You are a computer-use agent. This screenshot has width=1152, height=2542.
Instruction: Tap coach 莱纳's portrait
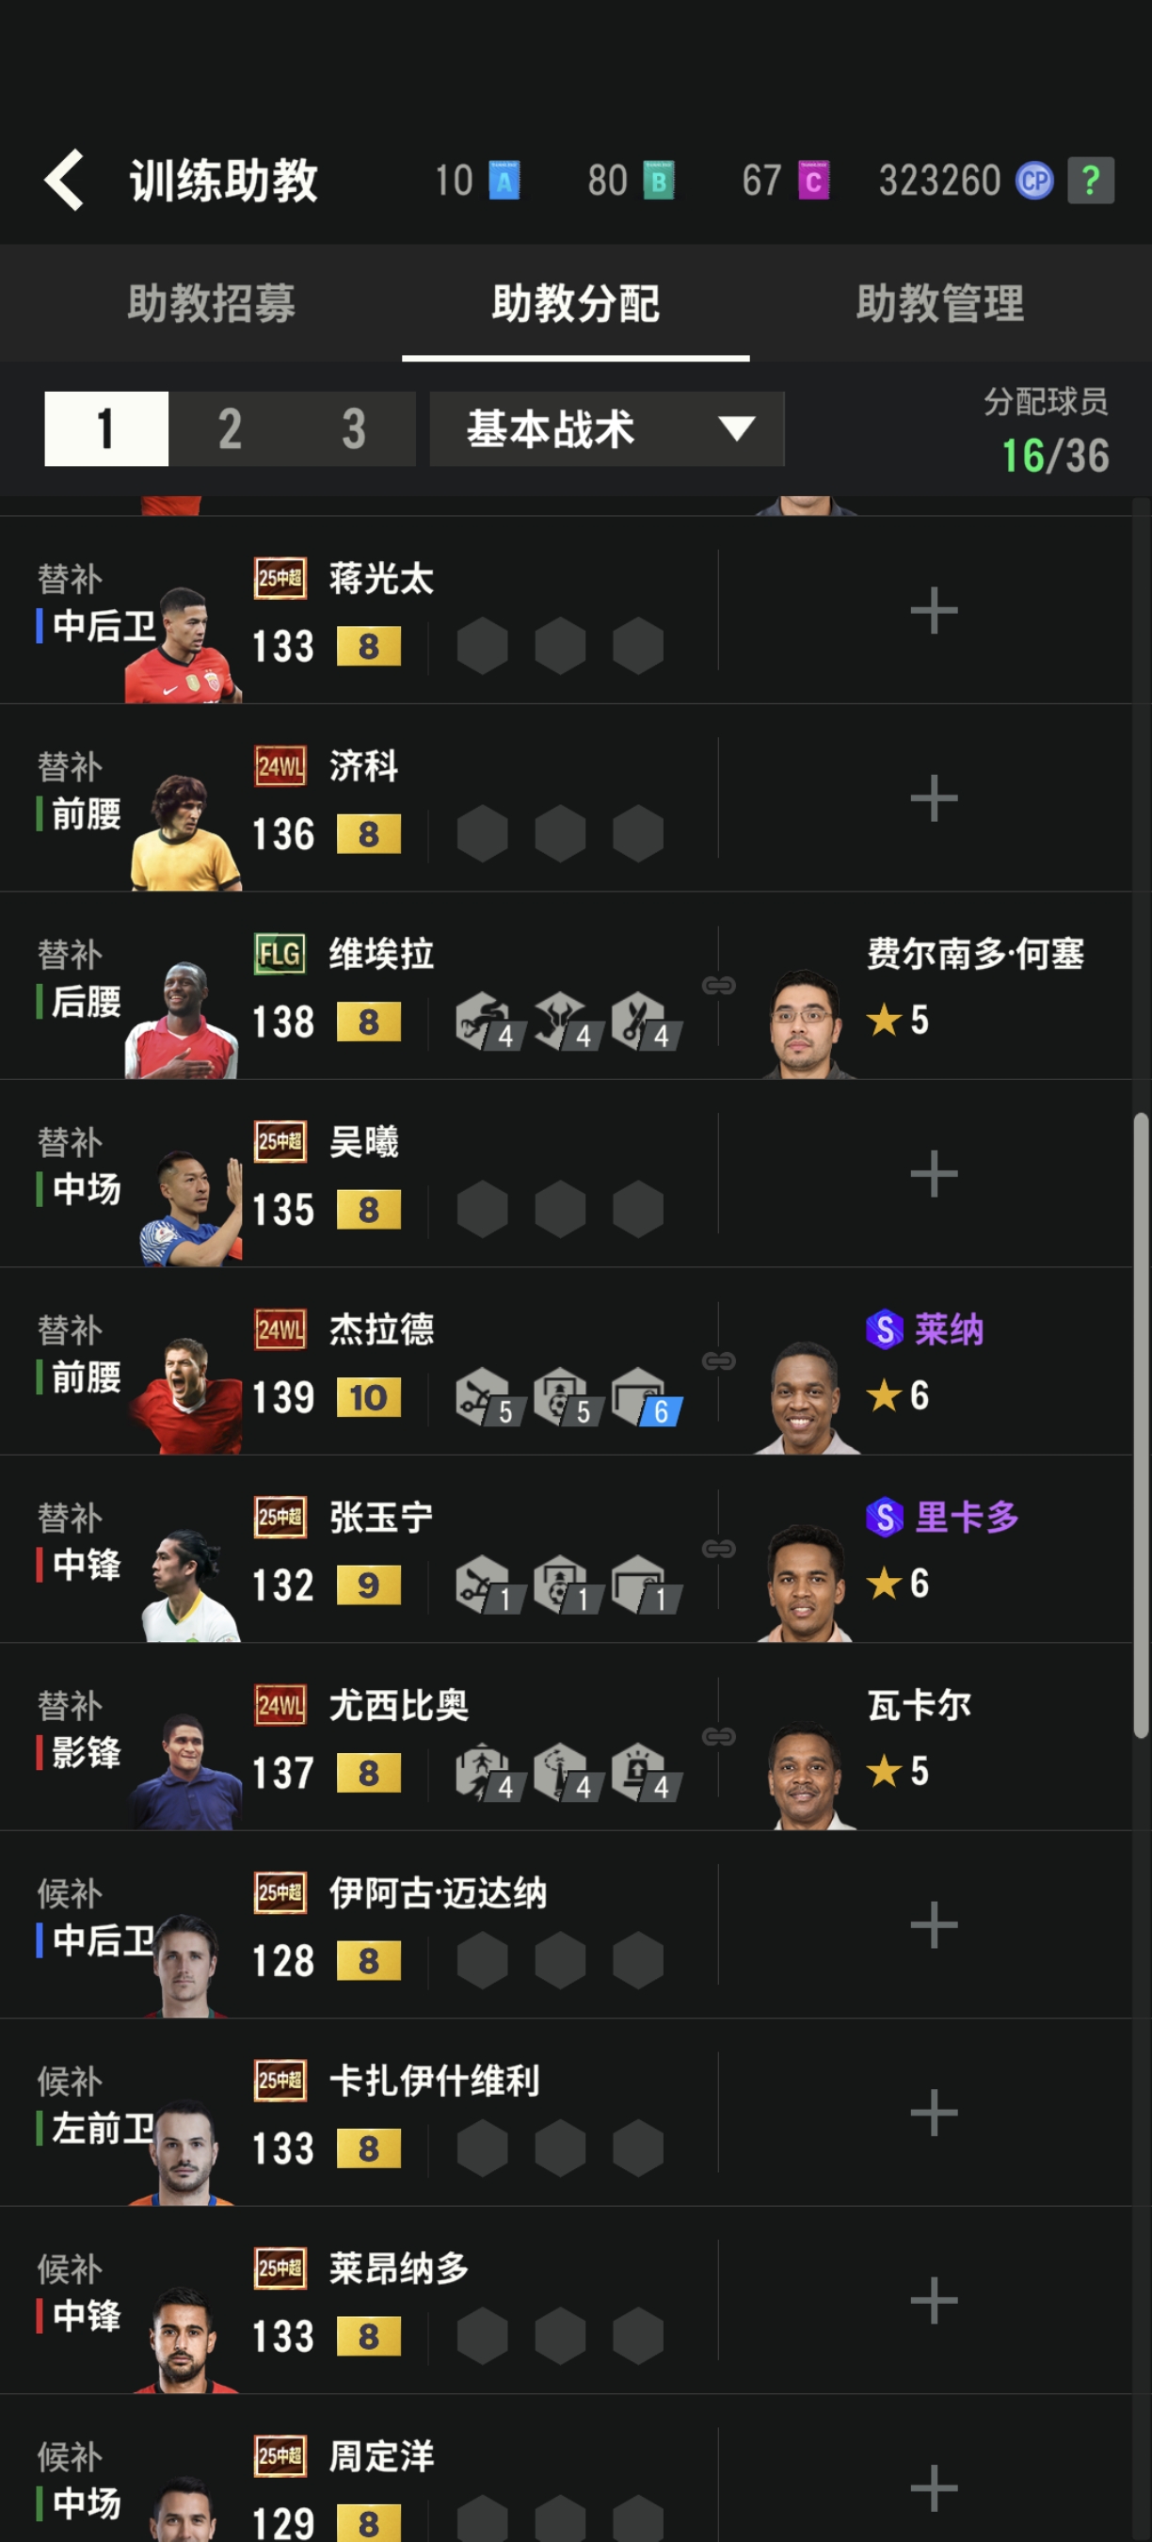coord(806,1397)
